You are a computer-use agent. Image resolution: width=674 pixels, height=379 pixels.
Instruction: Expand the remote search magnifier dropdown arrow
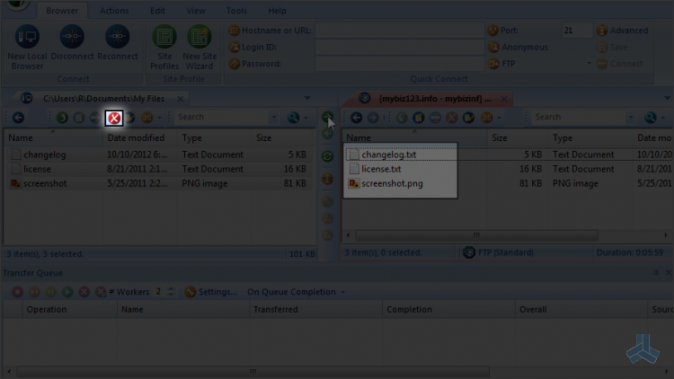click(663, 118)
